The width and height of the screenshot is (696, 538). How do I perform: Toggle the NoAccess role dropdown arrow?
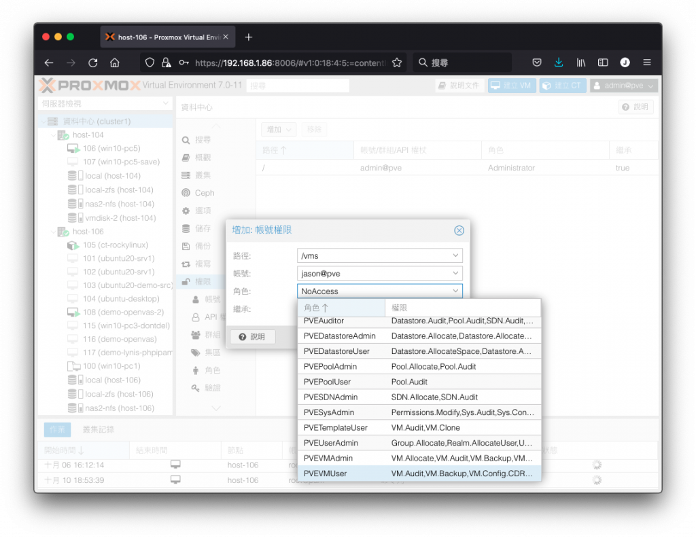(455, 291)
